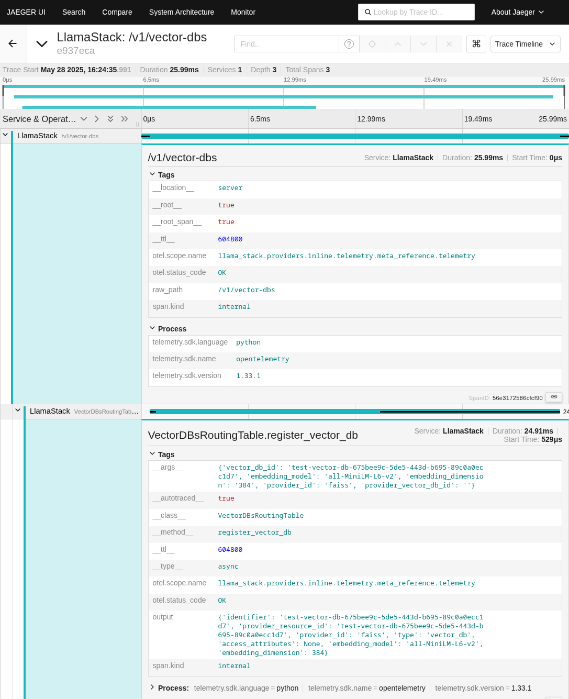This screenshot has width=569, height=699.
Task: Collapse all spans with double down chevron
Action: click(110, 119)
